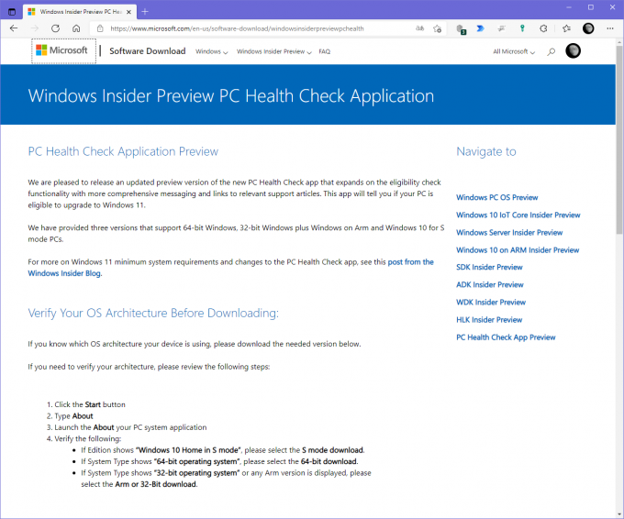The width and height of the screenshot is (624, 519).
Task: Expand the Windows dropdown menu
Action: pyautogui.click(x=211, y=51)
